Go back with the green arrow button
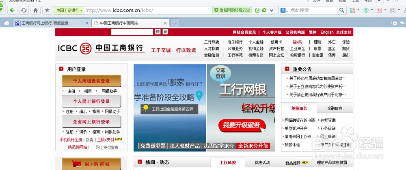This screenshot has width=406, height=170. 12,11
